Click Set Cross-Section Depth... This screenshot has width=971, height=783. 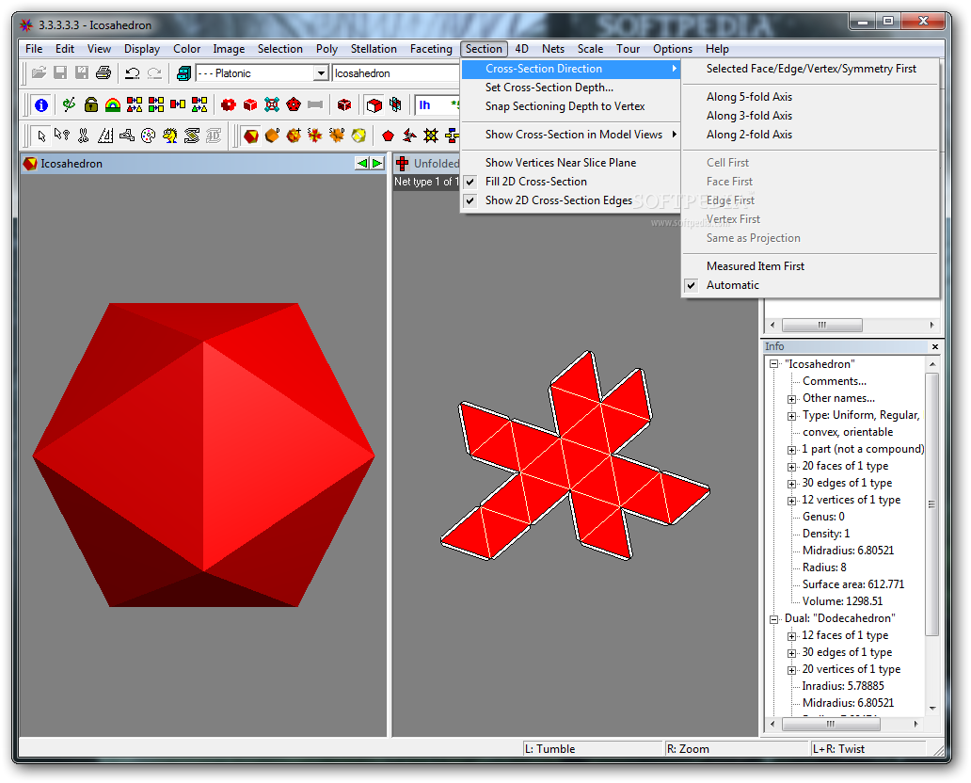point(549,88)
